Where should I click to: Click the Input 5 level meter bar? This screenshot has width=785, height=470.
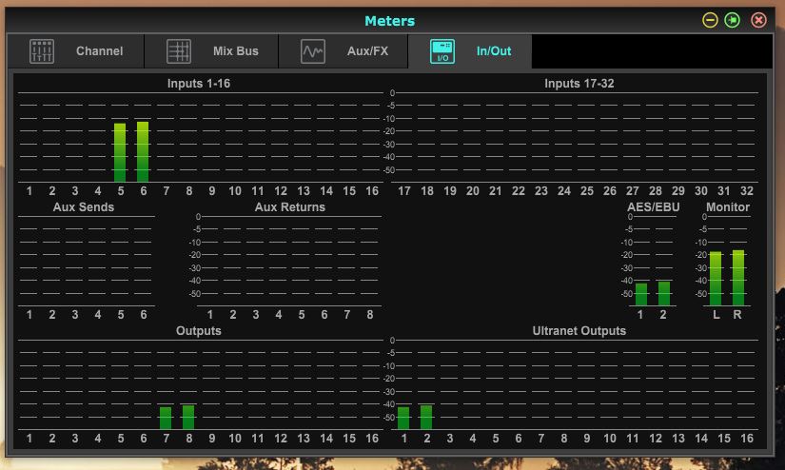(120, 152)
